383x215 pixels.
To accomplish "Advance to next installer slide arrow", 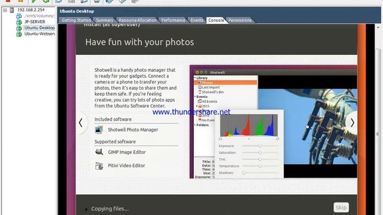I will tap(352, 122).
